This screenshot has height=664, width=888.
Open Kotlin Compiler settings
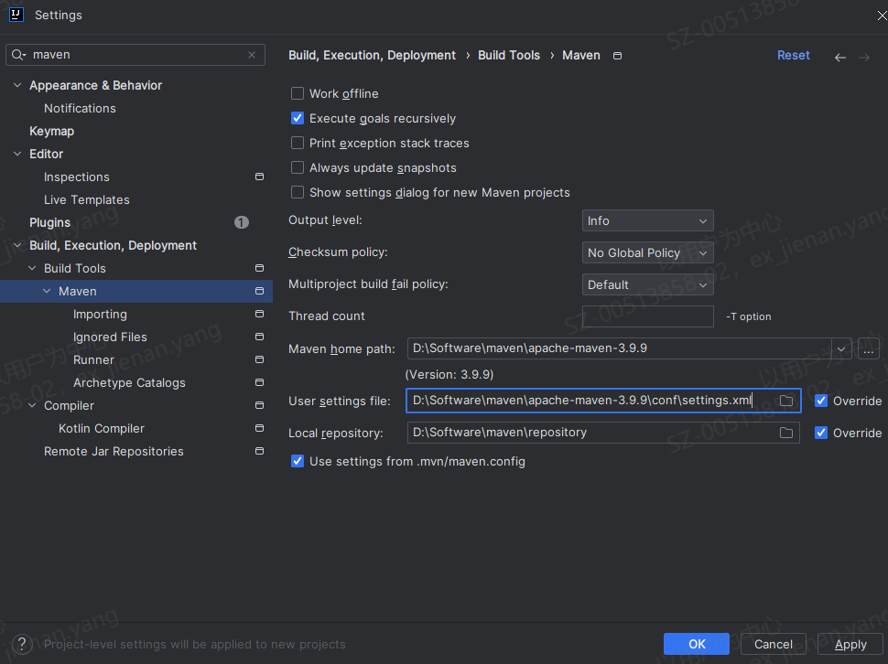(102, 429)
